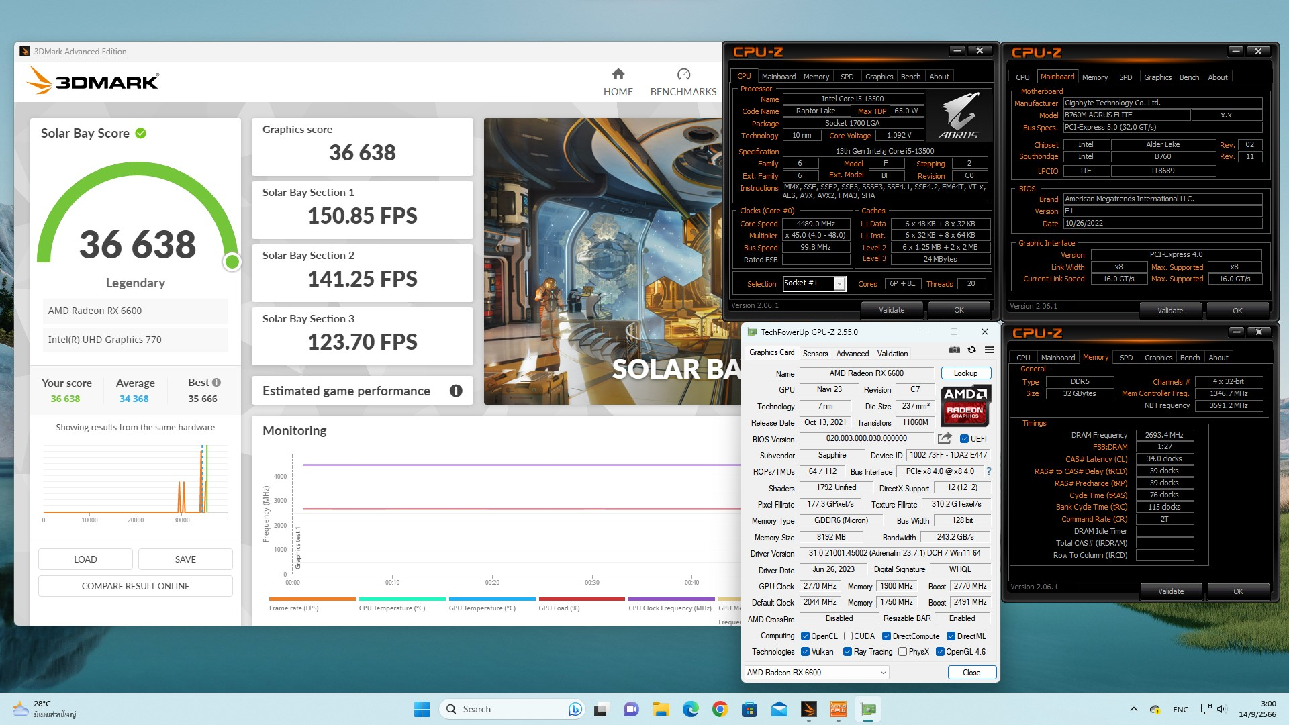The image size is (1289, 725).
Task: Click the Frame rate (FPS) orange legend bar
Action: tap(312, 599)
